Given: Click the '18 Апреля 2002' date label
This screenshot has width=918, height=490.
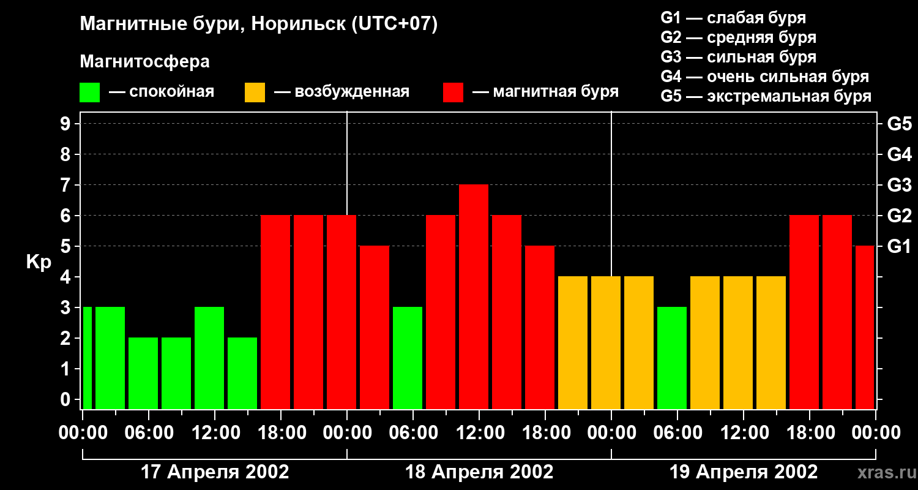Looking at the screenshot, I should pos(479,472).
